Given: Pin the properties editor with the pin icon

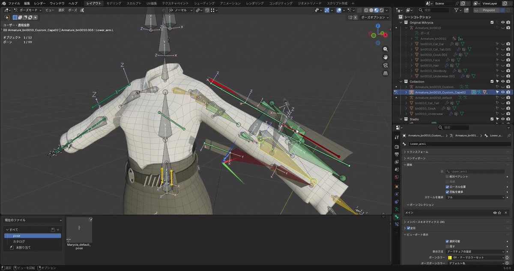Looking at the screenshot, I should [508, 135].
